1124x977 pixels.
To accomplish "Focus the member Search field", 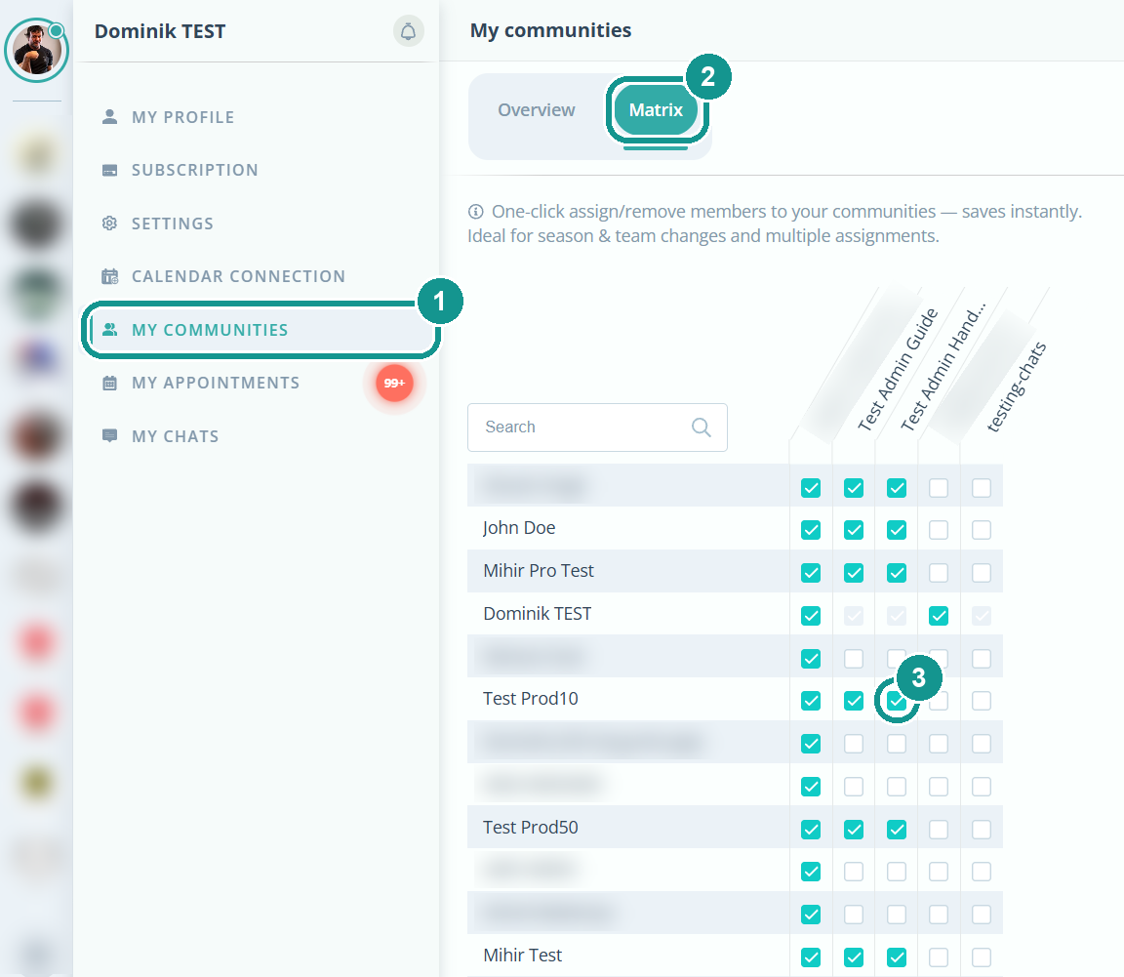I will (x=597, y=427).
